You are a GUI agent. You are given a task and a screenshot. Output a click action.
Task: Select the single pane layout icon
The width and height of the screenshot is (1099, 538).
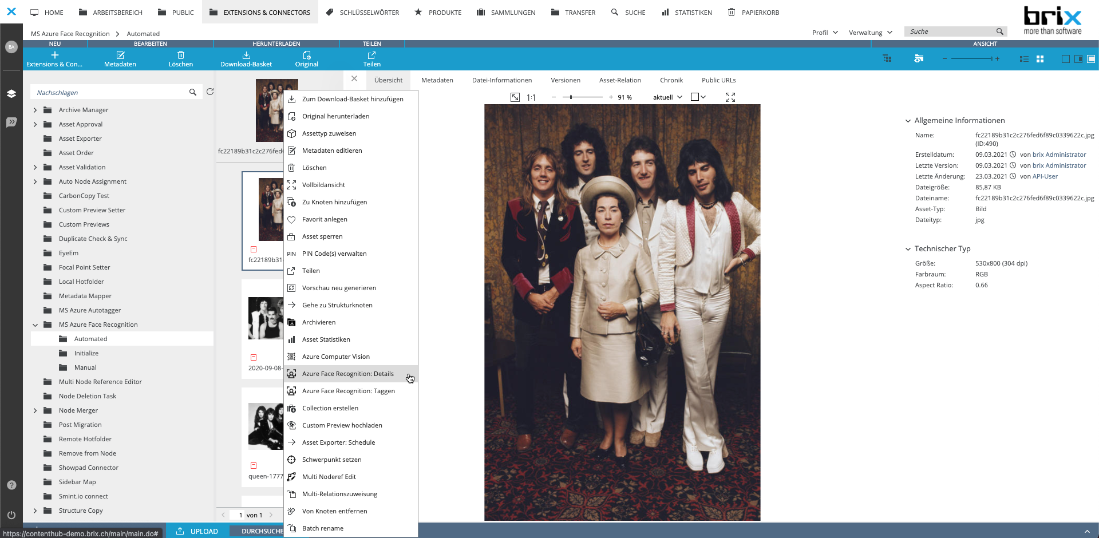(1065, 59)
